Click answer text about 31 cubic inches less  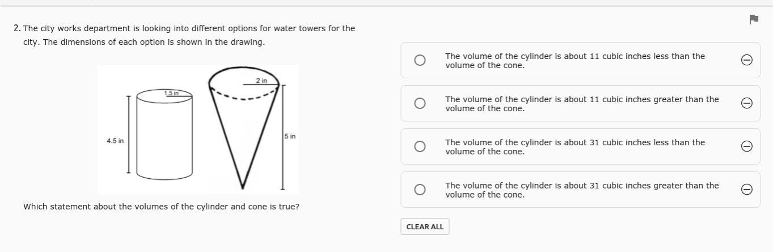(575, 147)
